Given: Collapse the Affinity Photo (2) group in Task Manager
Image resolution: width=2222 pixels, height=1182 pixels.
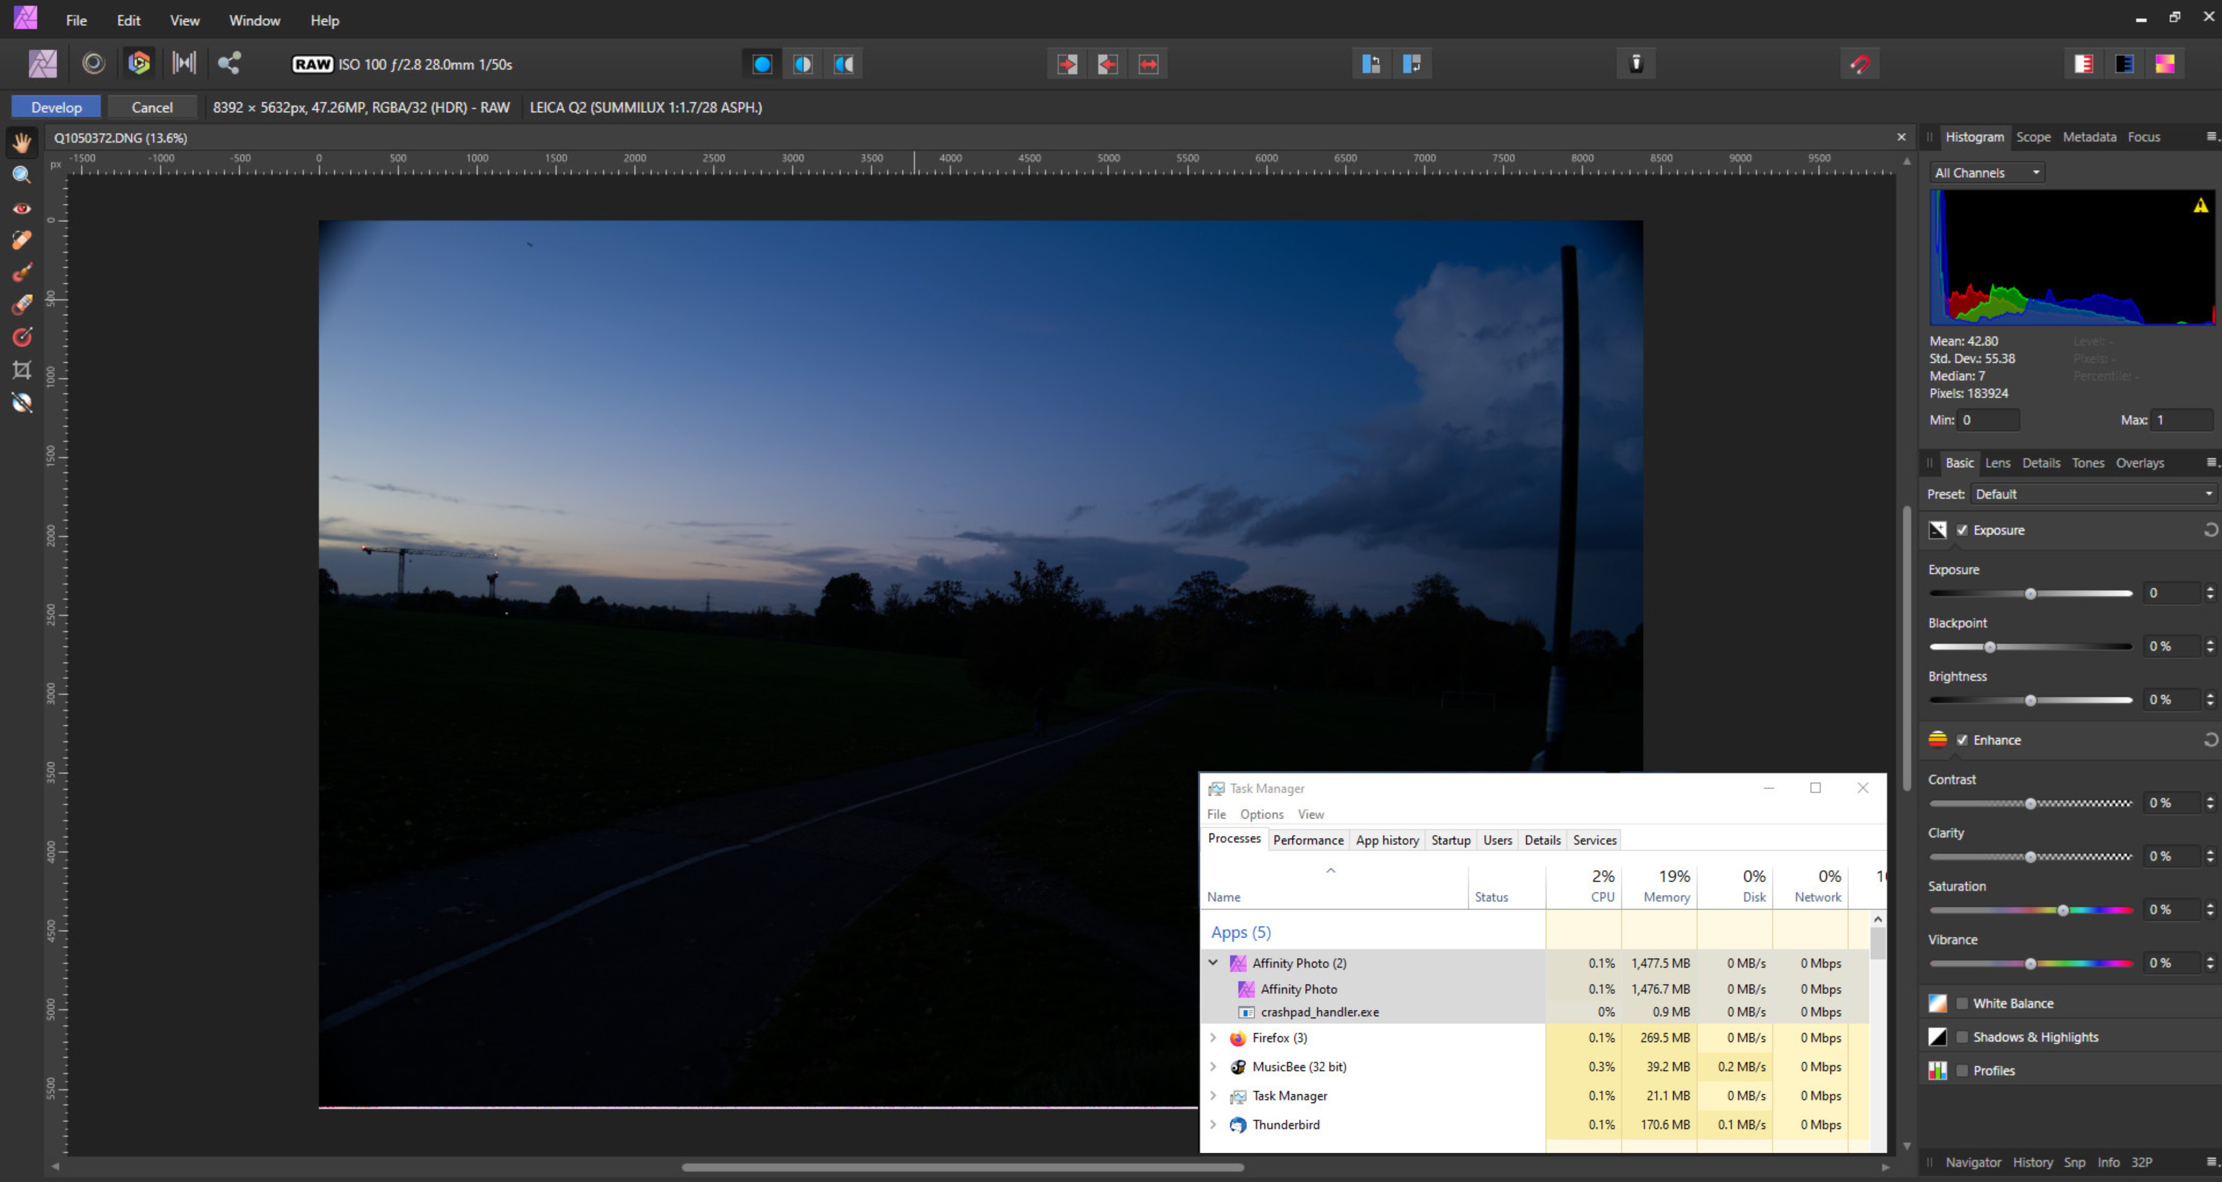Looking at the screenshot, I should 1213,963.
